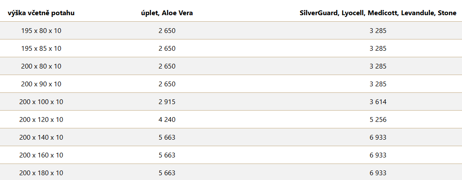Select the 5 256 price cell
The width and height of the screenshot is (462, 180).
tap(378, 120)
